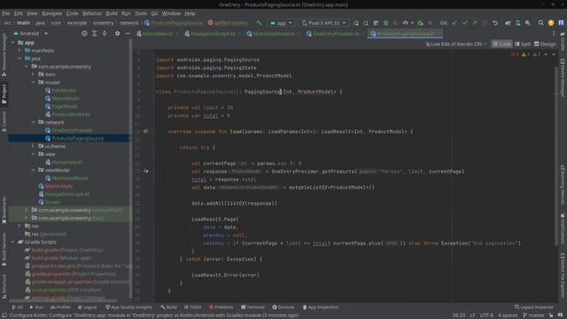Click the UTF-8 encoding status entry
The image size is (567, 319).
pos(486,315)
